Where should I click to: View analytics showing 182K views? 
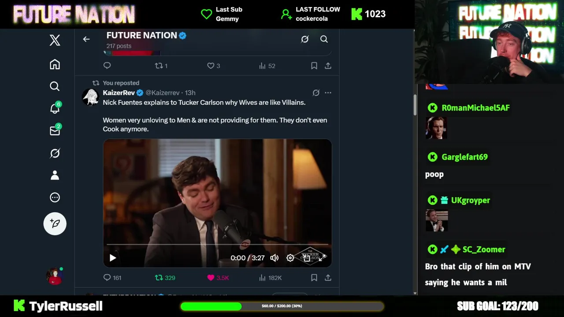tap(270, 278)
